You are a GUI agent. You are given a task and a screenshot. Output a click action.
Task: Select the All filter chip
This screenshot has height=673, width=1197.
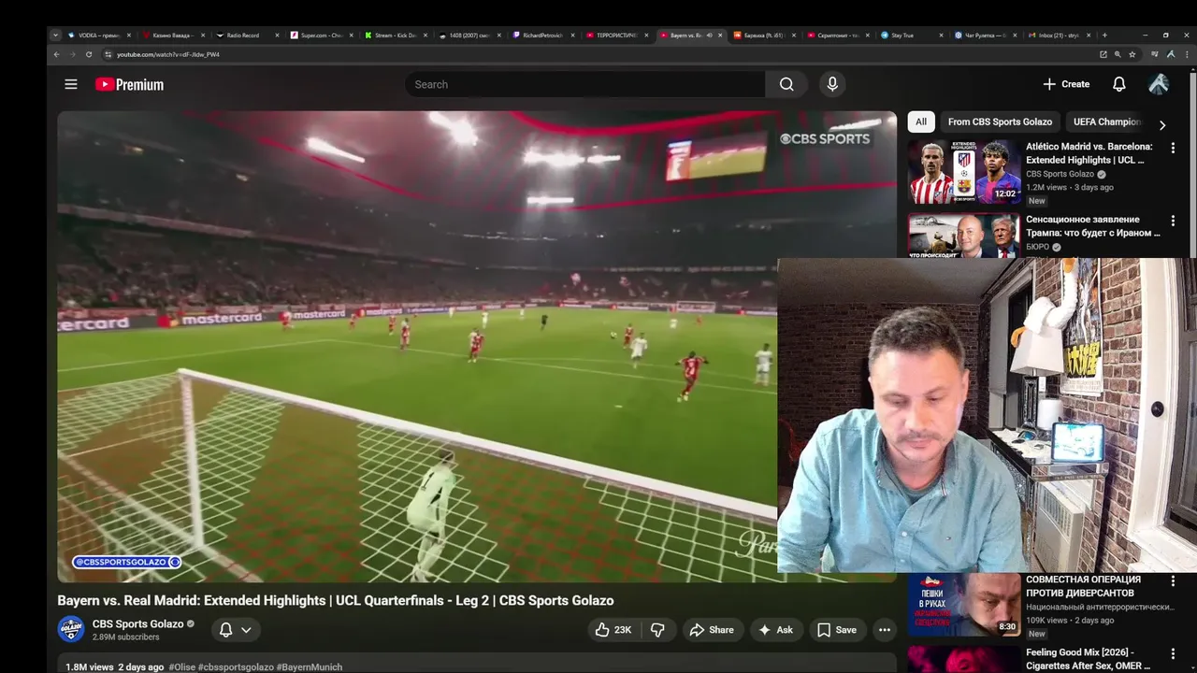coord(921,122)
